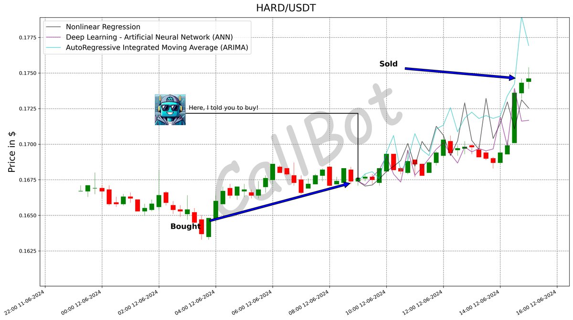Click the 'Sold' annotation label

click(388, 64)
